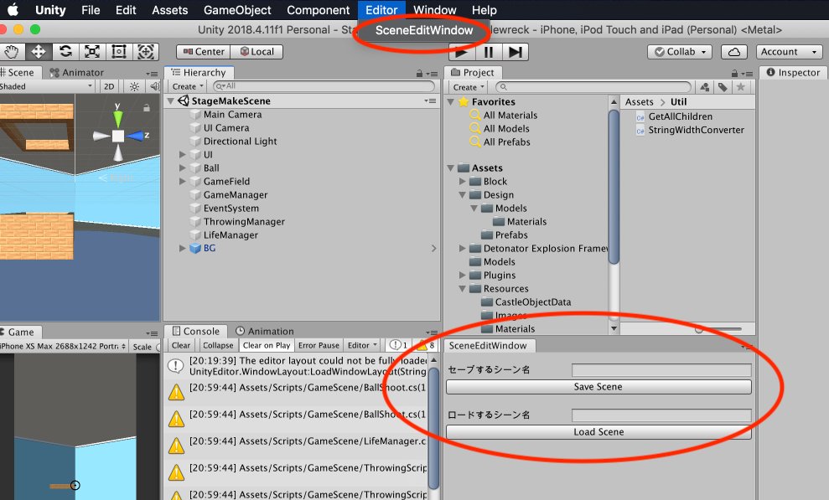Click the Hierarchy panel lock icon
The width and height of the screenshot is (829, 500).
click(x=419, y=74)
